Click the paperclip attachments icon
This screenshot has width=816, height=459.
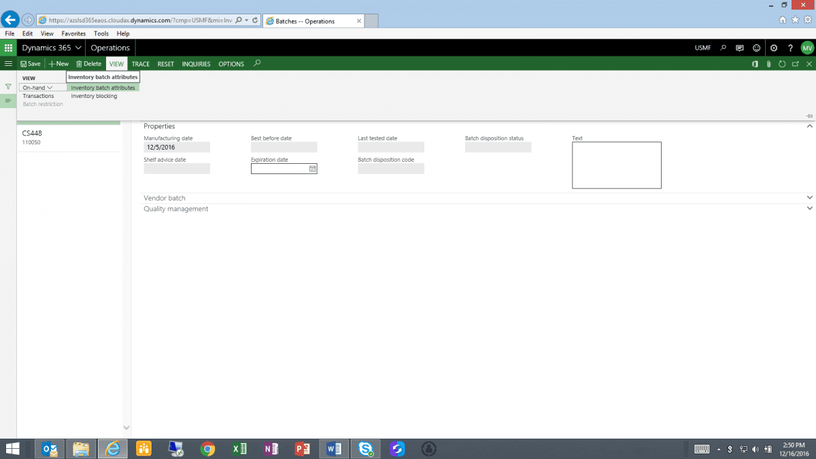coord(768,64)
